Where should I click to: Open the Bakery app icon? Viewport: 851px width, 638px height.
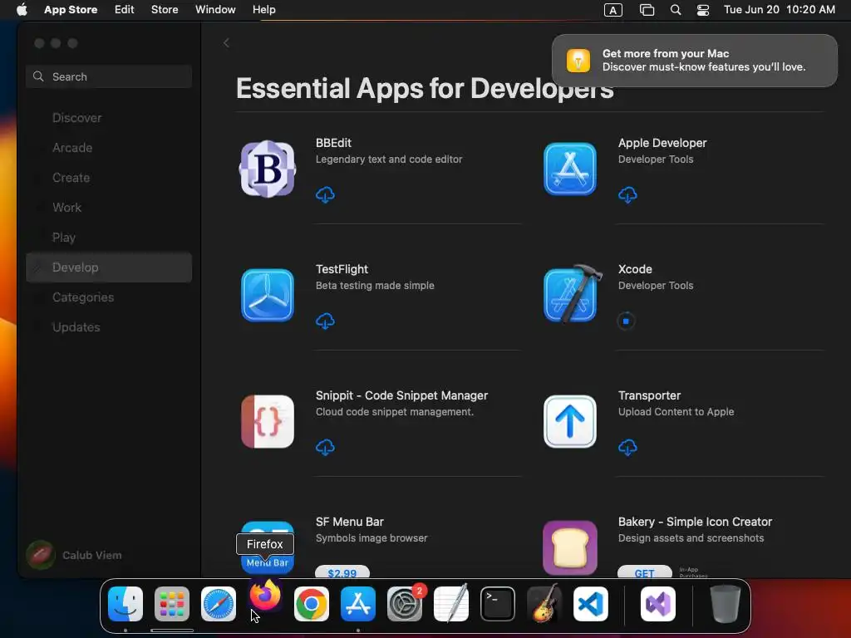tap(570, 548)
